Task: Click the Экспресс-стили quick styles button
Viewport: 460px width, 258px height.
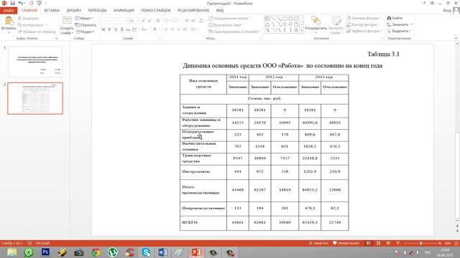Action: coord(336,25)
